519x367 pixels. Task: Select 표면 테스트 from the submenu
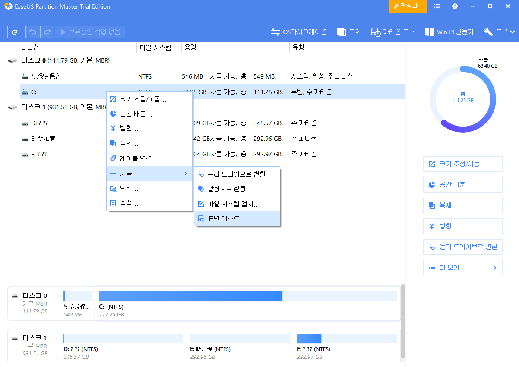pyautogui.click(x=235, y=219)
